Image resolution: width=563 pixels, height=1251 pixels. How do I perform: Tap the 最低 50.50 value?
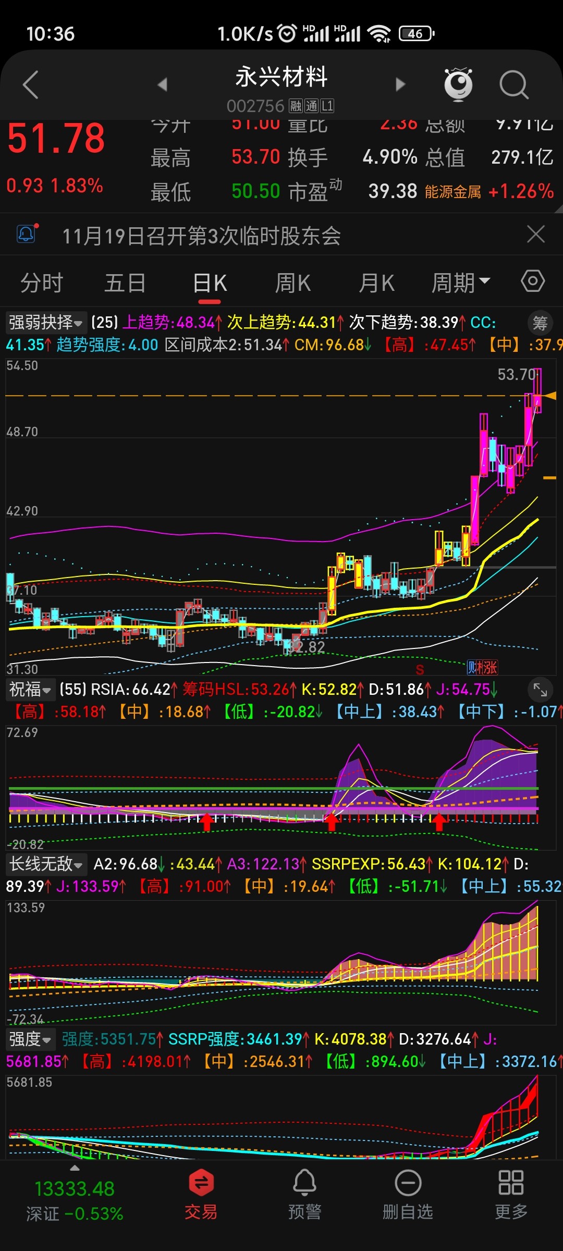pyautogui.click(x=215, y=191)
